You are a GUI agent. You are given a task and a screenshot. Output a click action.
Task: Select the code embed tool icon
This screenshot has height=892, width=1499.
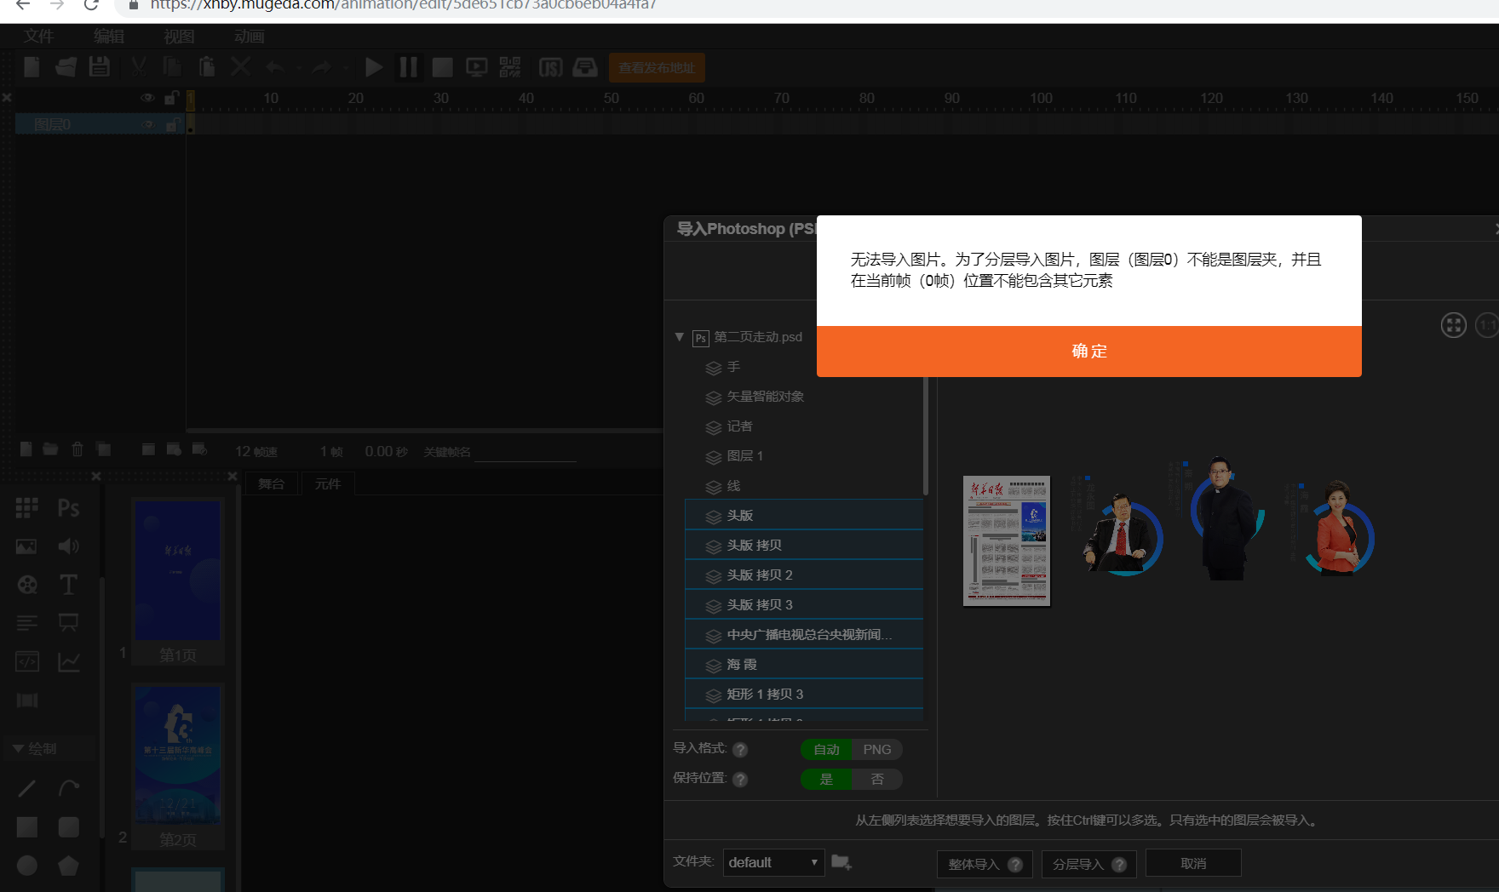(x=27, y=661)
